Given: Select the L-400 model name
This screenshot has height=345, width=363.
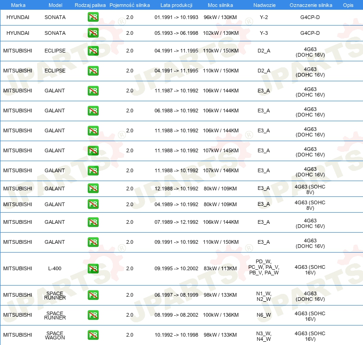Looking at the screenshot, I should tap(55, 269).
